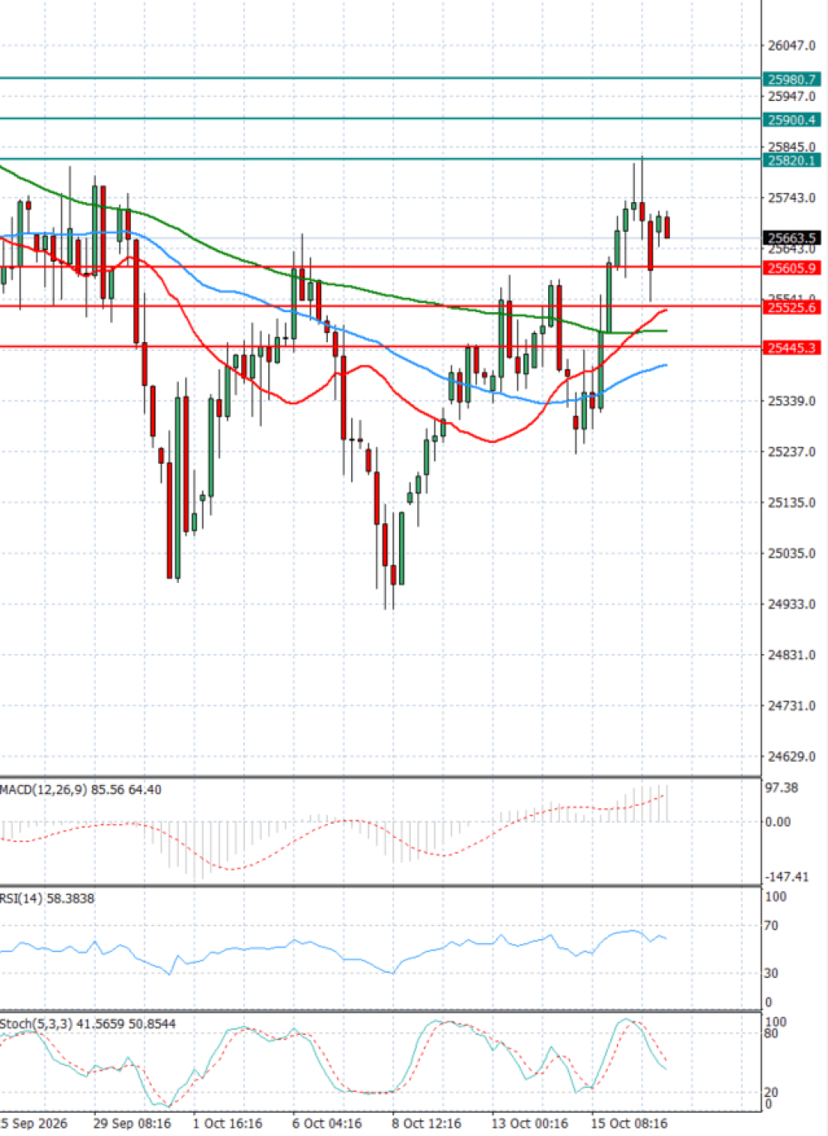The image size is (828, 1136).
Task: Click the 25820.1 resistance price label
Action: [x=792, y=161]
